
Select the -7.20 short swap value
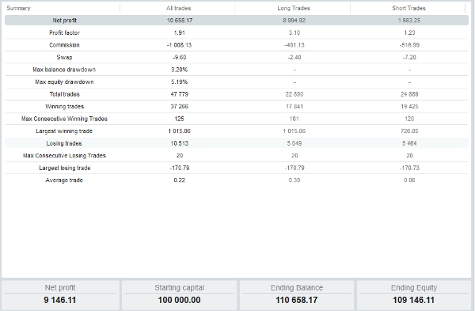409,57
